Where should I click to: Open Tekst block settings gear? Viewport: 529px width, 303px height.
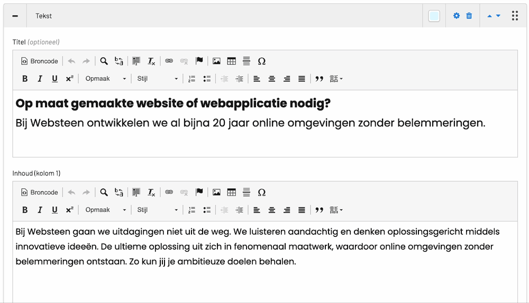pos(457,16)
